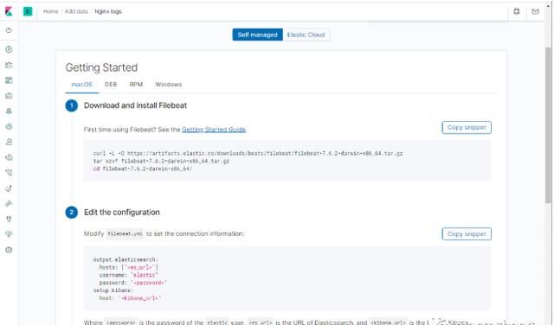Switch to the DEB tab
This screenshot has width=554, height=325.
(x=111, y=85)
